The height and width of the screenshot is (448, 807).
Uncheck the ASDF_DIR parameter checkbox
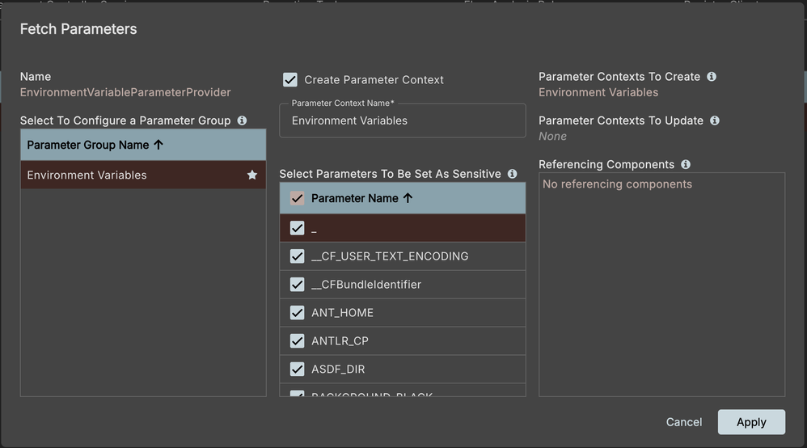[297, 370]
